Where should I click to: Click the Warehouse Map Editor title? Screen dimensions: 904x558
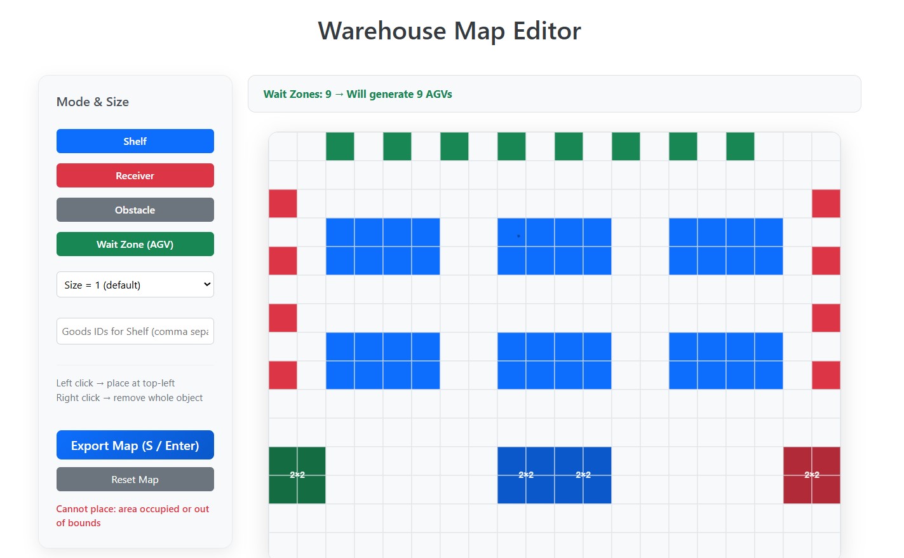click(449, 31)
